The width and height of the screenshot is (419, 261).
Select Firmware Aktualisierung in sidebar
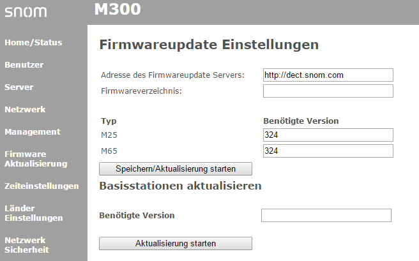tap(36, 159)
